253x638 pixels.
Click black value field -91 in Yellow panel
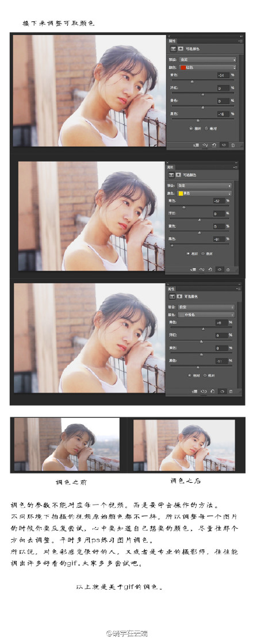(x=219, y=239)
